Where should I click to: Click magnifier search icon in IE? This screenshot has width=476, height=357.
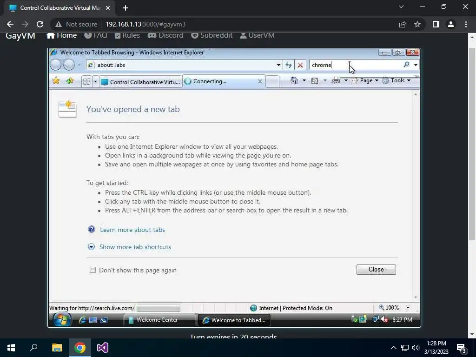pos(406,65)
